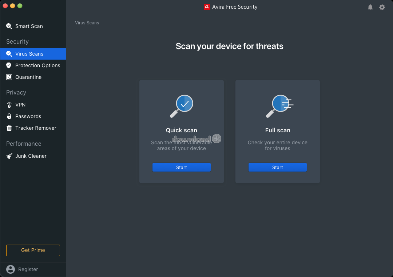Start the Full scan
Image resolution: width=393 pixels, height=277 pixels.
[278, 167]
